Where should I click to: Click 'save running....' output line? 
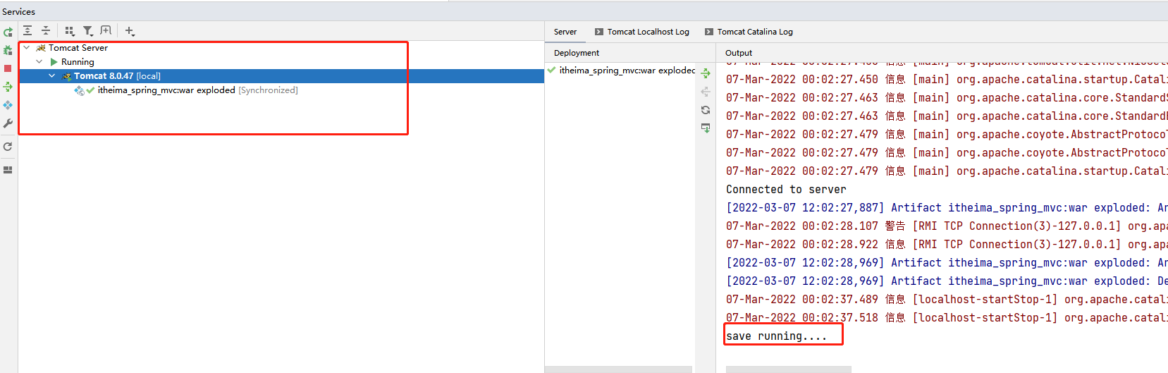click(x=776, y=336)
